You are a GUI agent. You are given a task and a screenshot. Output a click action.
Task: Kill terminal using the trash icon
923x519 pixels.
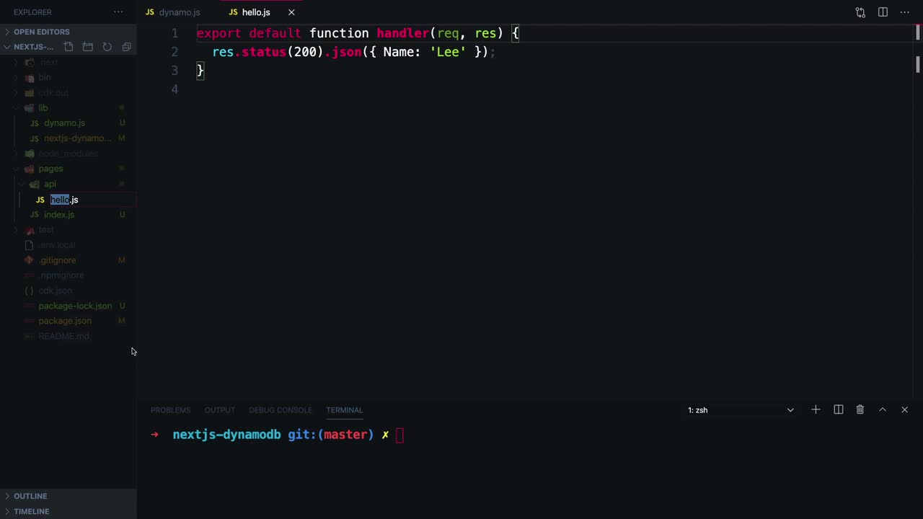[860, 409]
